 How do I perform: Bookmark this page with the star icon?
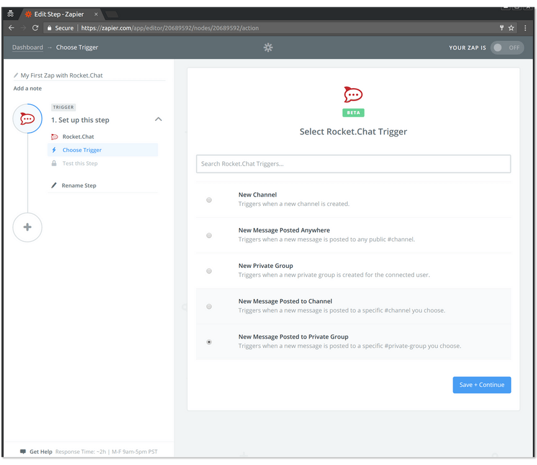coord(511,28)
